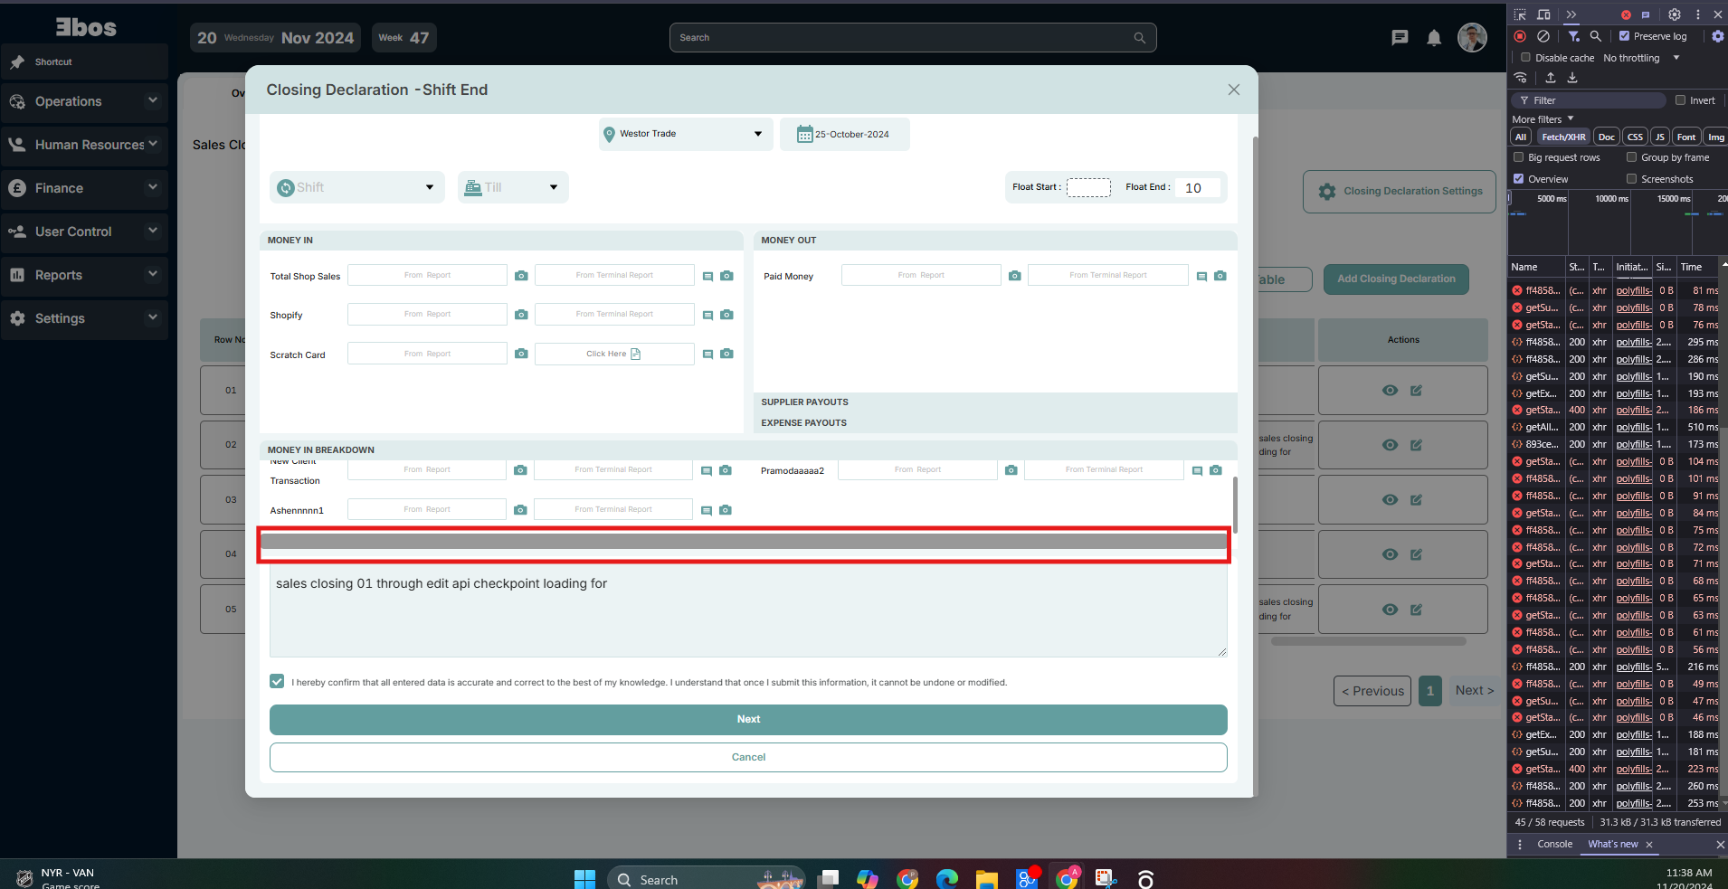Enable Big request rows checkbox
Viewport: 1728px width, 889px height.
(x=1519, y=157)
